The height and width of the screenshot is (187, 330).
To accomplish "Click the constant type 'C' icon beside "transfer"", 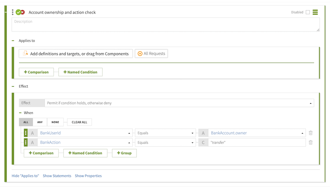I will click(x=203, y=143).
